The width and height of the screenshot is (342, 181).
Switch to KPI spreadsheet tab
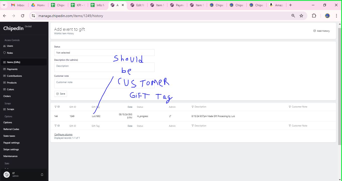pyautogui.click(x=78, y=5)
